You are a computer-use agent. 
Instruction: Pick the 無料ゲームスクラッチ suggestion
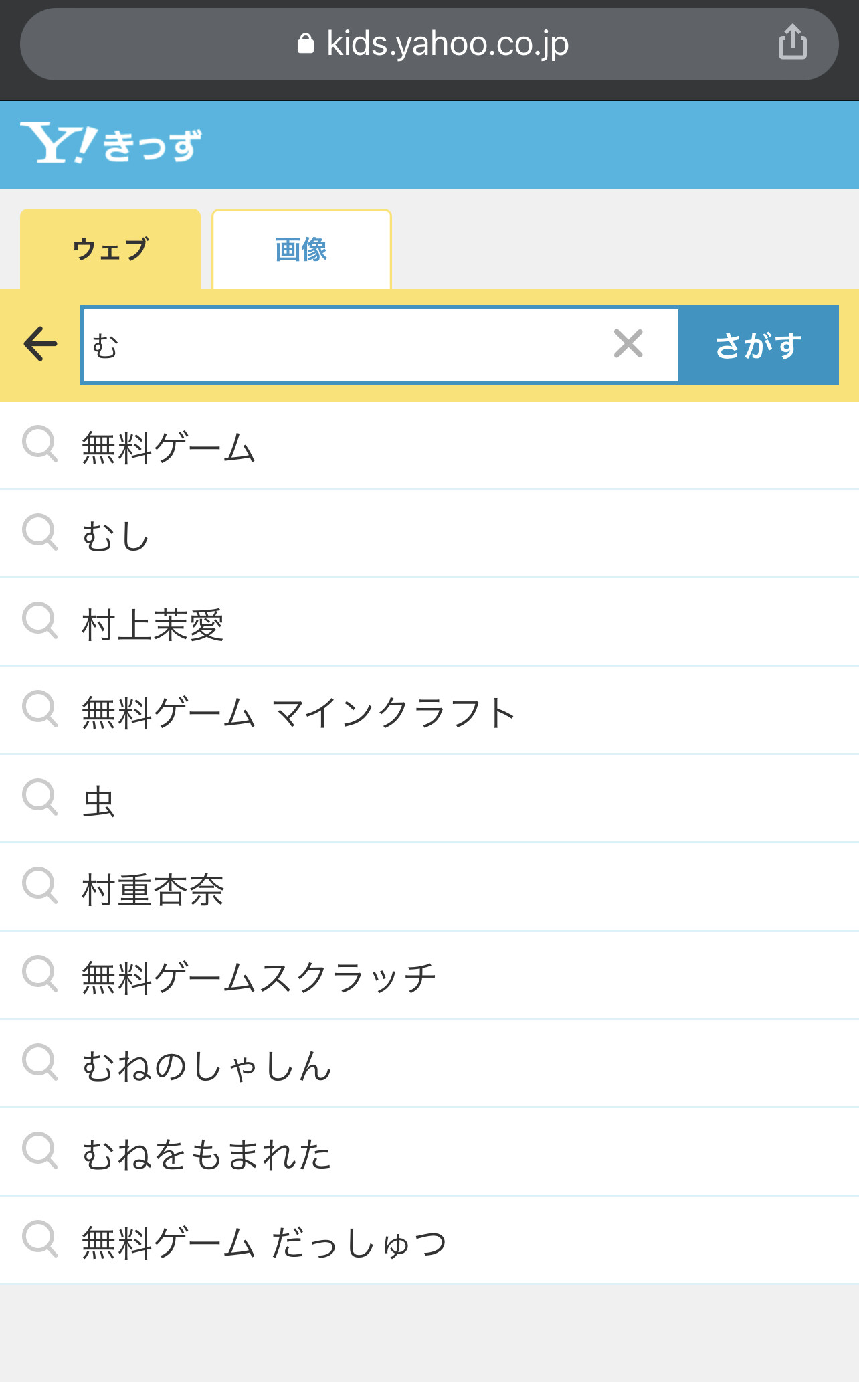[x=258, y=978]
